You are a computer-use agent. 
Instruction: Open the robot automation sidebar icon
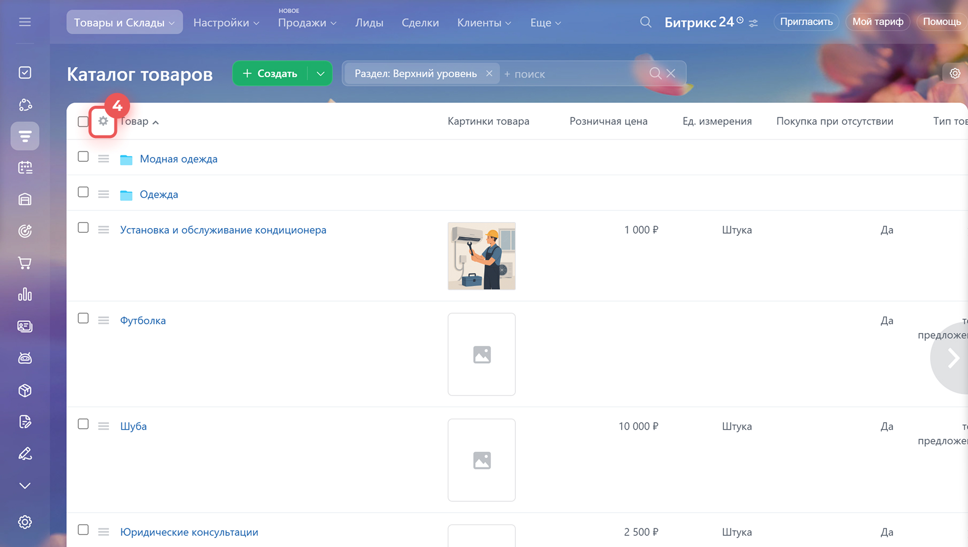click(25, 358)
